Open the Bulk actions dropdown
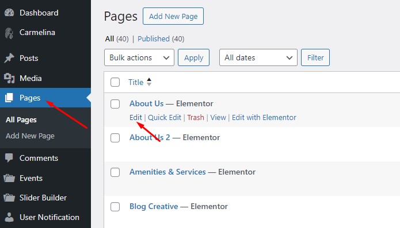Viewport: 400px width, 228px height. [139, 57]
